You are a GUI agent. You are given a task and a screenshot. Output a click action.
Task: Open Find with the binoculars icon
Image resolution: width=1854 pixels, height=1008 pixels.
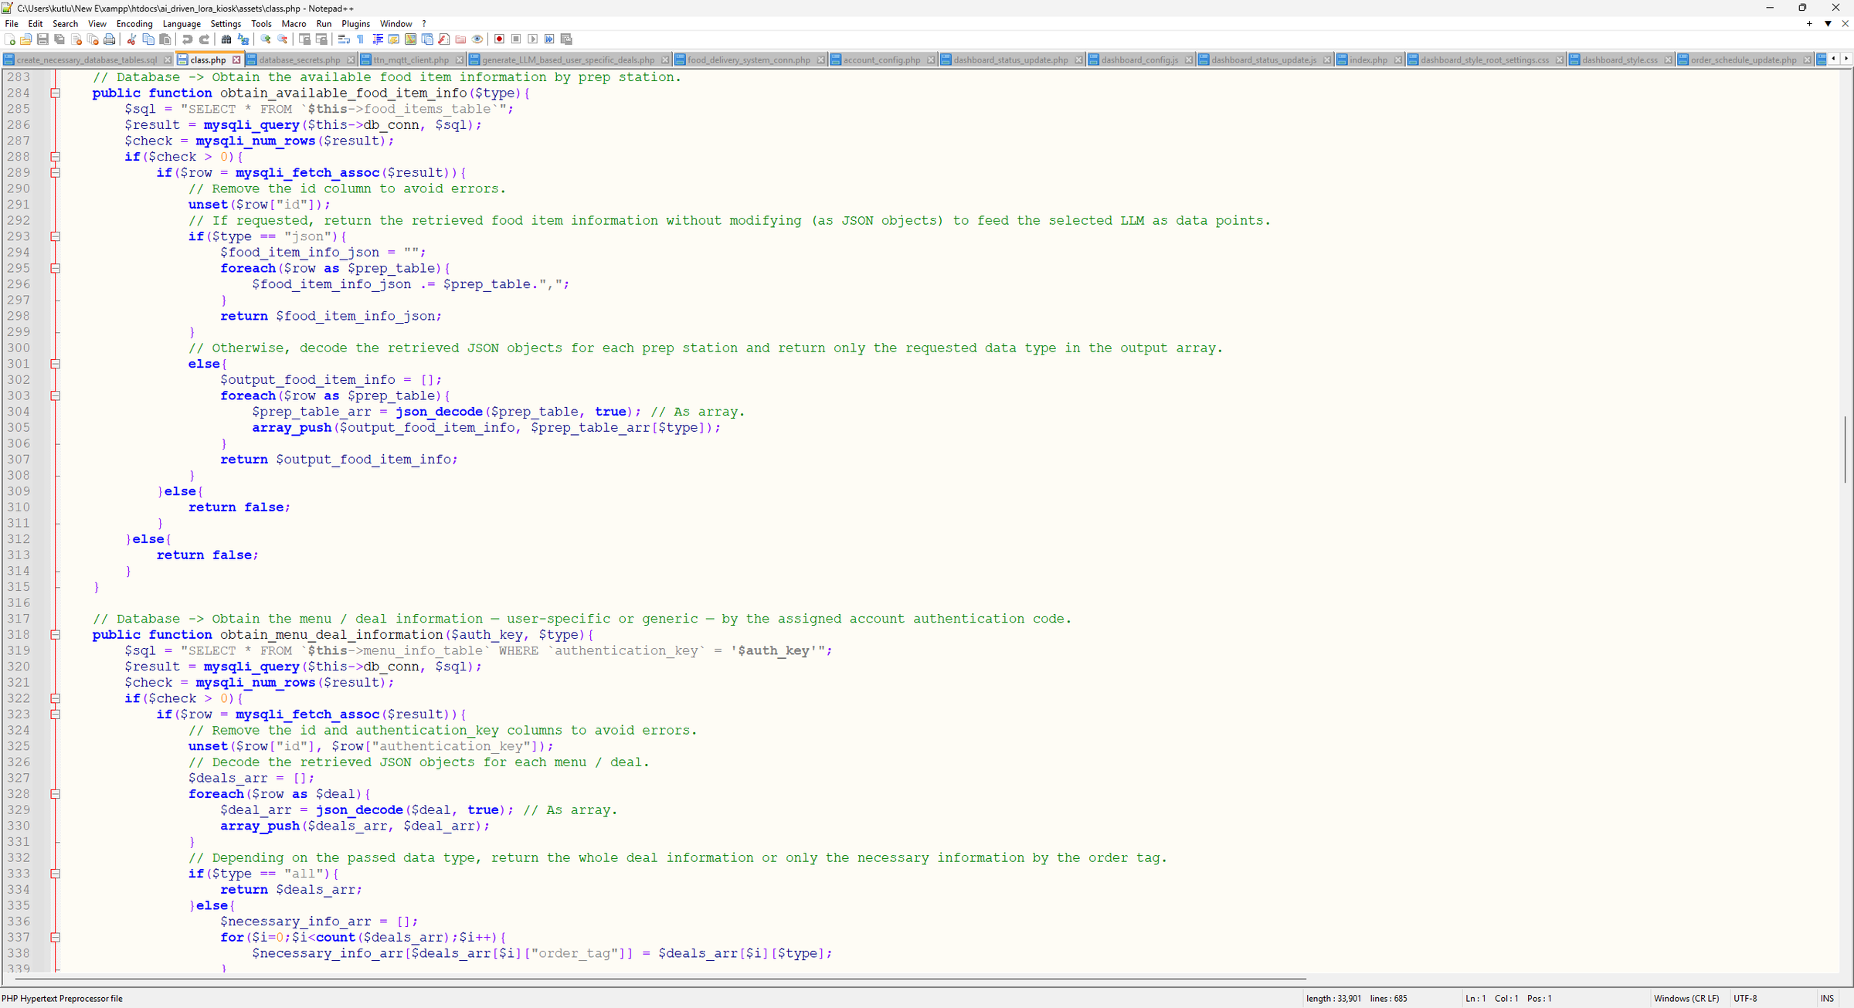[226, 39]
